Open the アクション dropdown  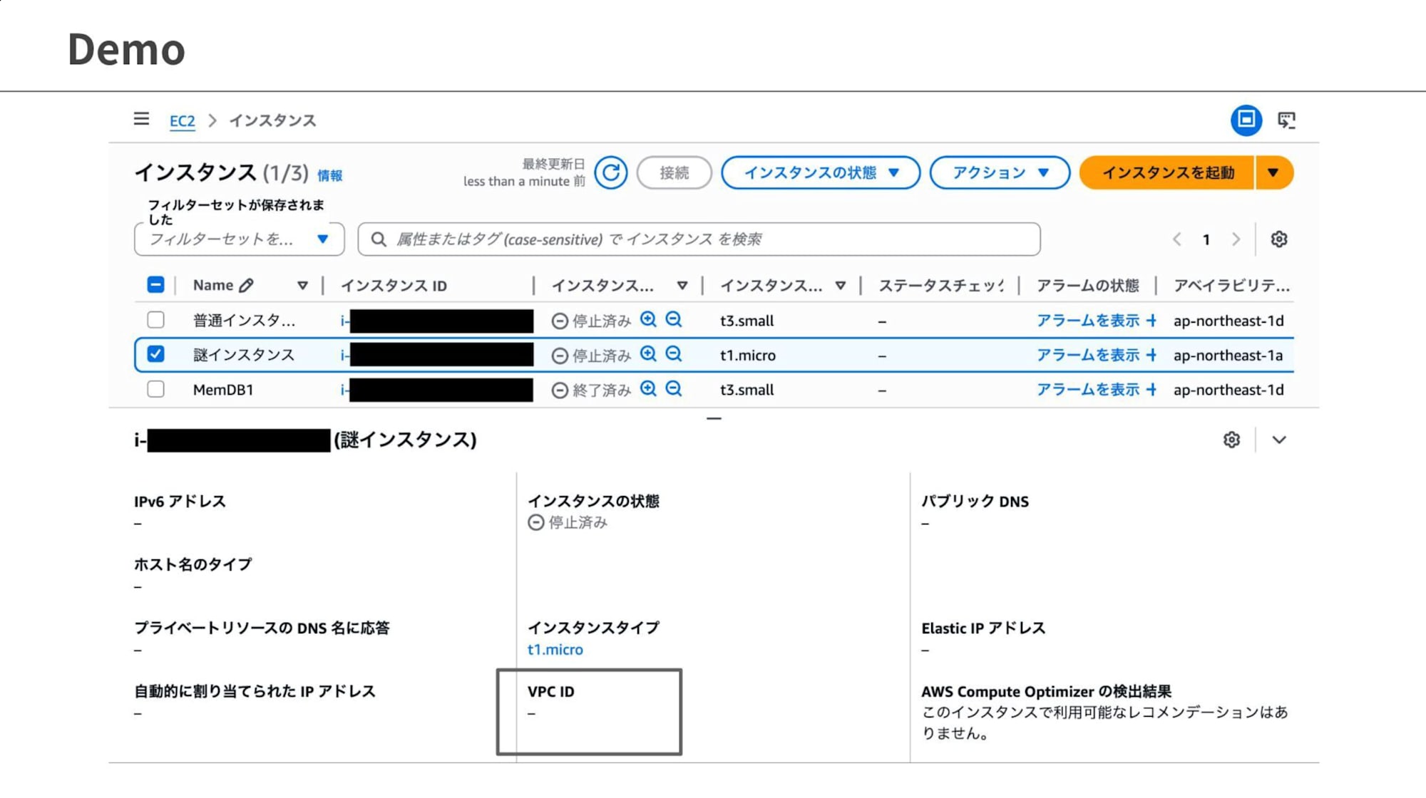point(998,172)
